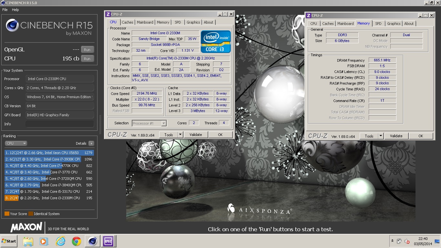Open Tools dropdown arrow in left CPU-Z window
This screenshot has width=441, height=248.
180,135
